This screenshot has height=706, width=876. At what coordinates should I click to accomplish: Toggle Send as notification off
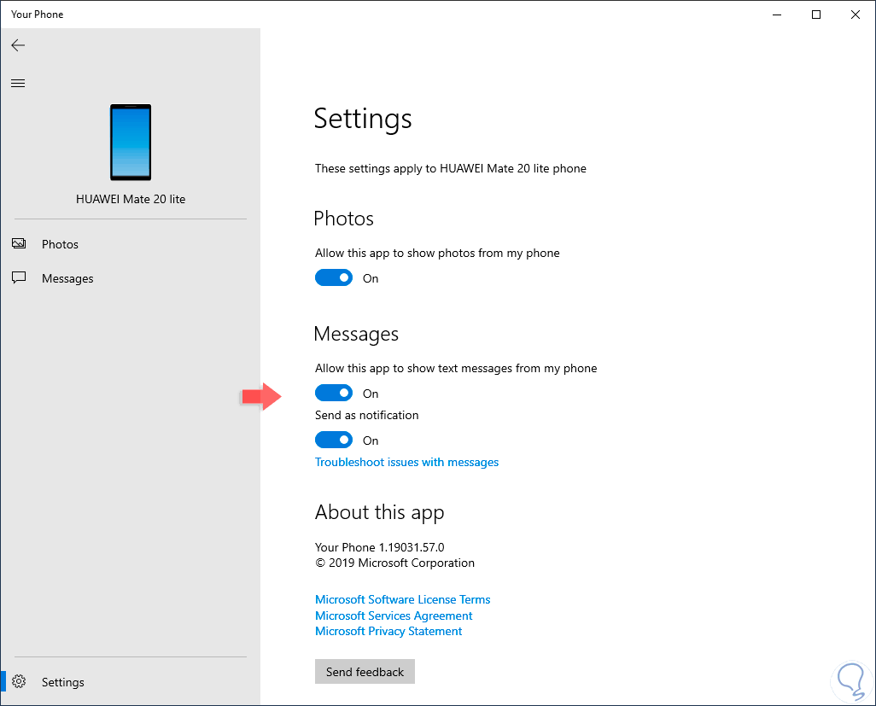tap(334, 440)
